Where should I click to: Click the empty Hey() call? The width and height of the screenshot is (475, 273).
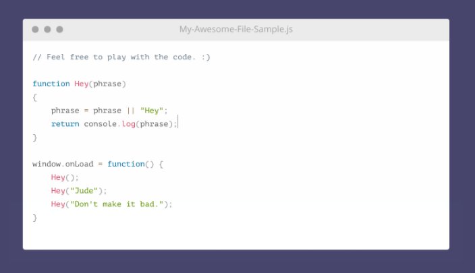pyautogui.click(x=65, y=177)
